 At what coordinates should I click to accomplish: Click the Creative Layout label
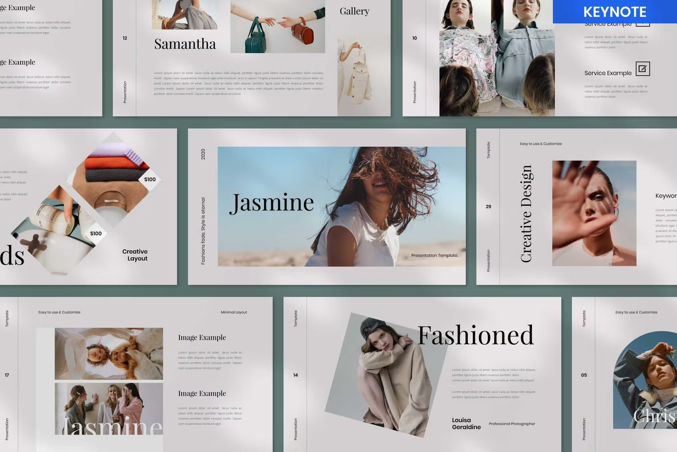135,255
